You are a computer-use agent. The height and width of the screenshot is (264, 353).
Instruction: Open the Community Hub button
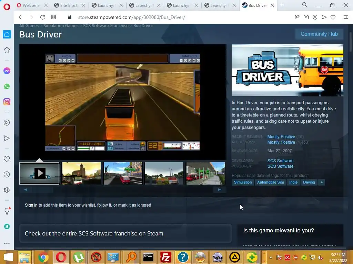click(x=319, y=34)
